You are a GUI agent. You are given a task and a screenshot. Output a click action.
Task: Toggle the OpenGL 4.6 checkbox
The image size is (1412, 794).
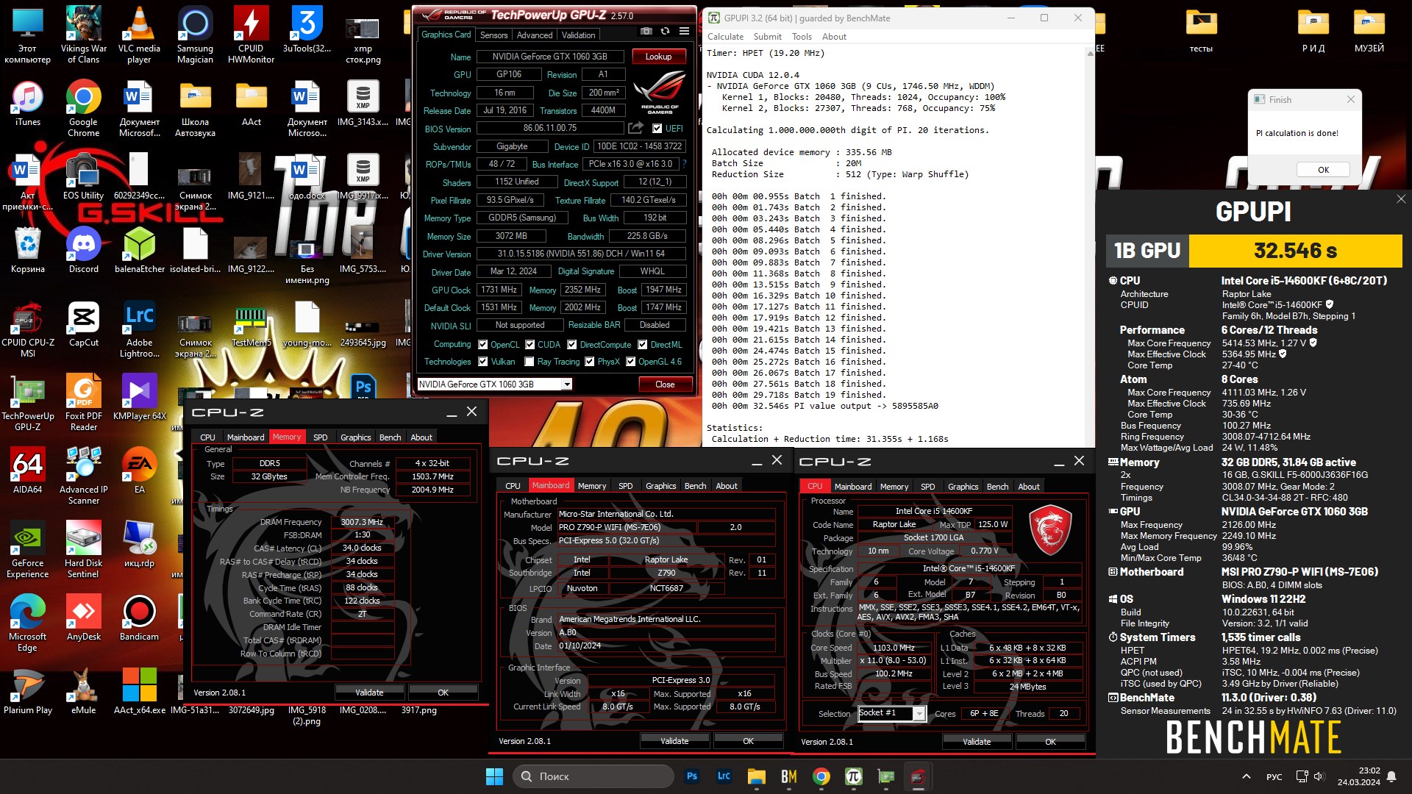pyautogui.click(x=630, y=362)
